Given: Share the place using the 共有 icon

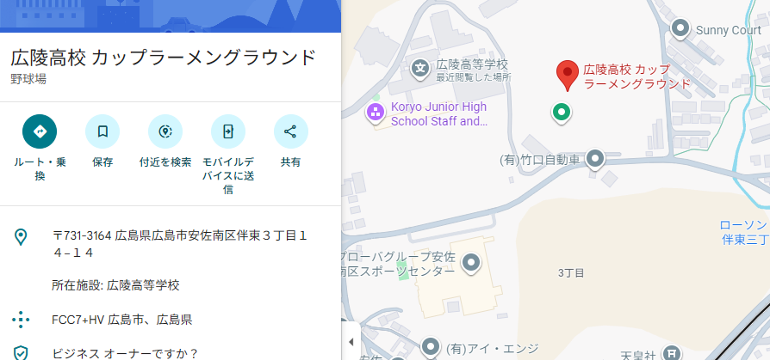Looking at the screenshot, I should pyautogui.click(x=291, y=131).
